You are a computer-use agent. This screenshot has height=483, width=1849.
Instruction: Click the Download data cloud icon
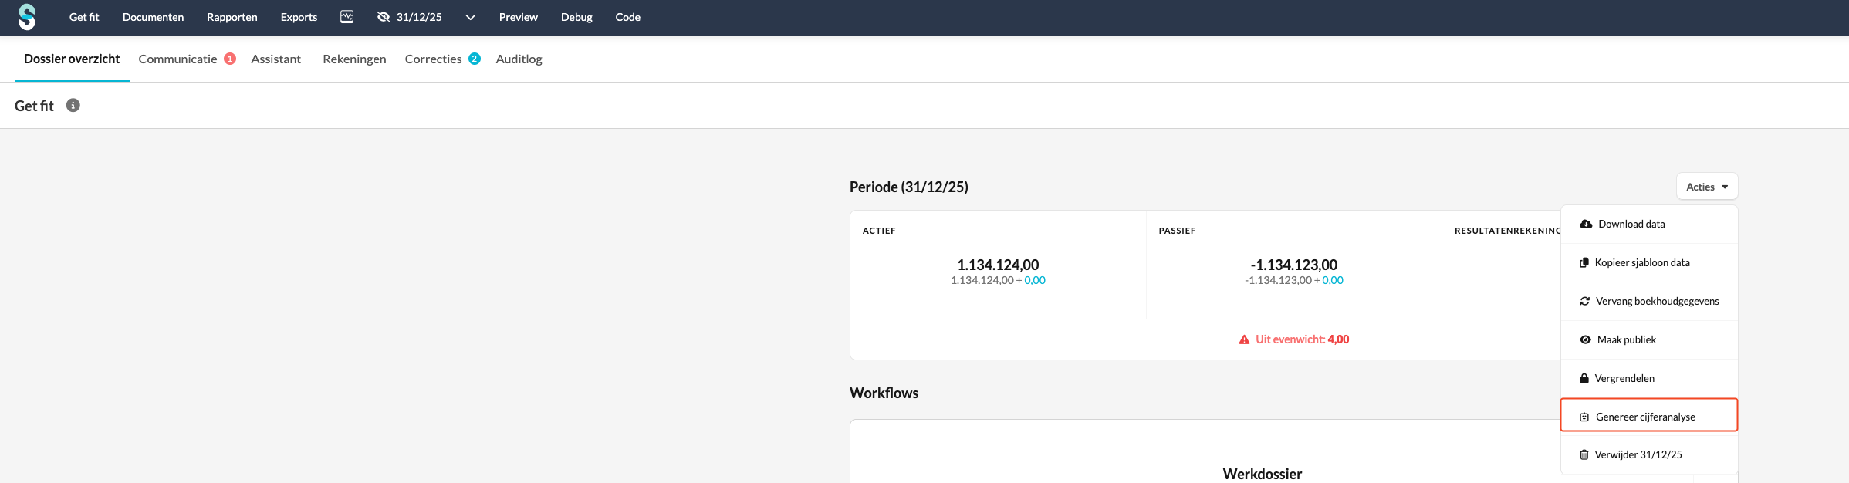1586,225
